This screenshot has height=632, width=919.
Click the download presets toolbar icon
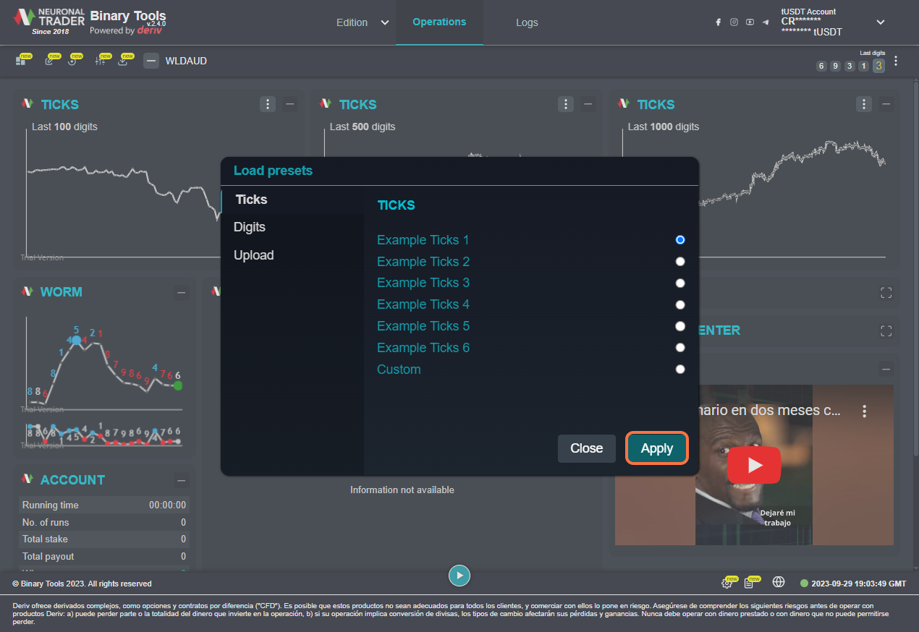(123, 61)
